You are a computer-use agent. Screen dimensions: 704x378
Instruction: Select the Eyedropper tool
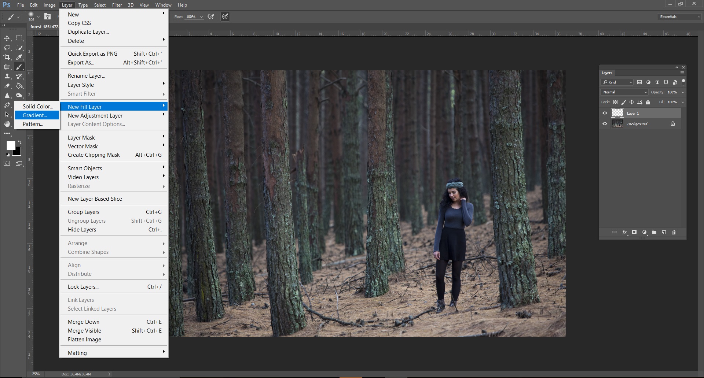point(19,57)
